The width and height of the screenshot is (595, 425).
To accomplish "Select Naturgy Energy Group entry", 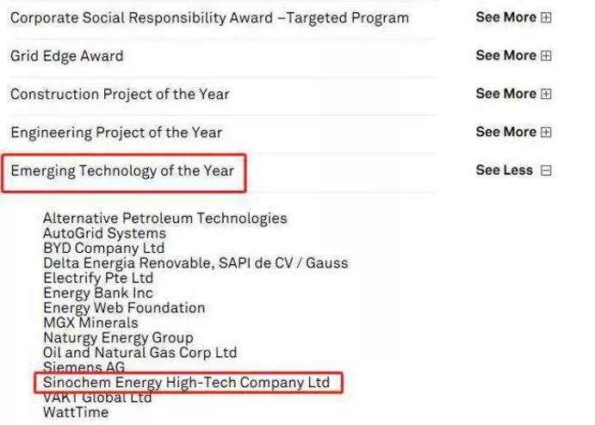I will pos(118,337).
